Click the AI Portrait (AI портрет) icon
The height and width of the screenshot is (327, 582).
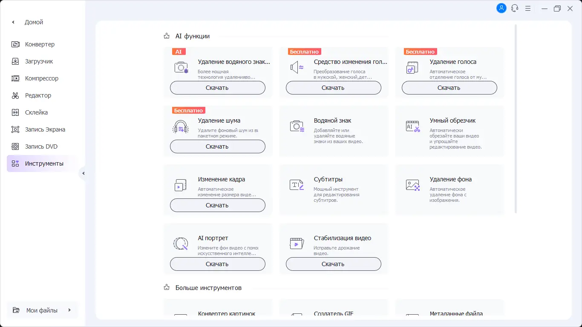pos(181,244)
